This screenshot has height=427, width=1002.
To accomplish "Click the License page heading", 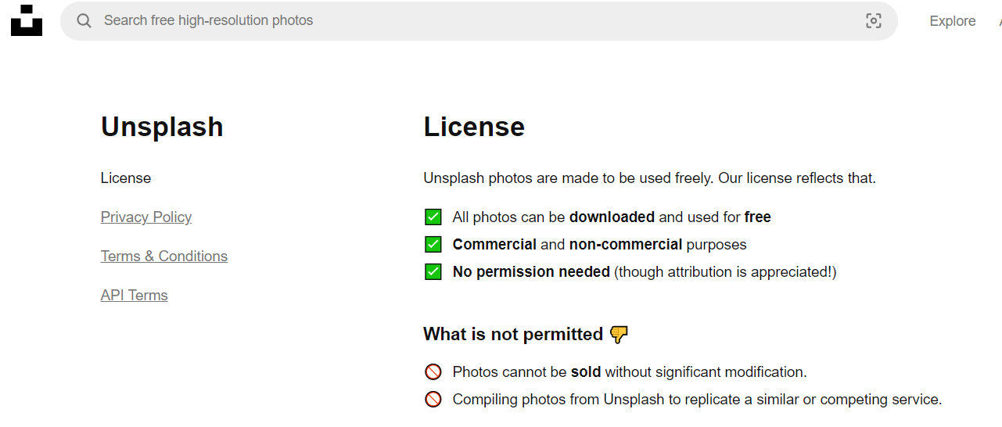I will tap(474, 127).
